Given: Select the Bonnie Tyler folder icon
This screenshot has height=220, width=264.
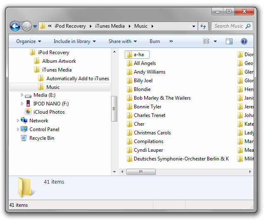Looking at the screenshot, I should pyautogui.click(x=129, y=107).
